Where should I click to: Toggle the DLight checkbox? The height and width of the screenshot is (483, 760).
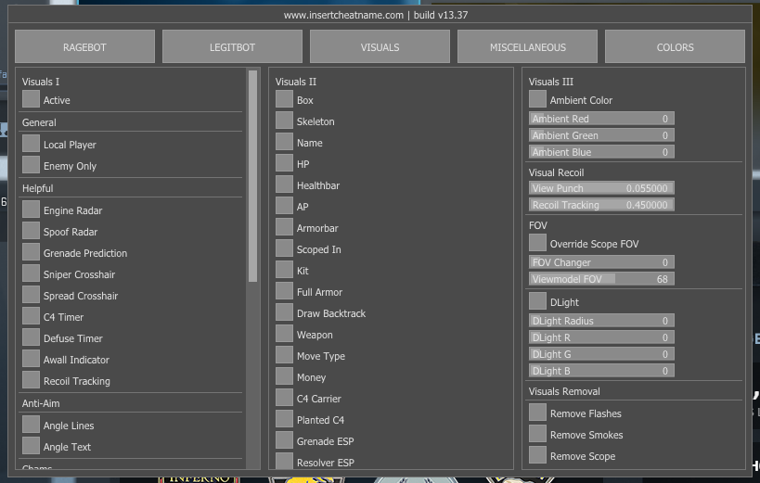[538, 301]
